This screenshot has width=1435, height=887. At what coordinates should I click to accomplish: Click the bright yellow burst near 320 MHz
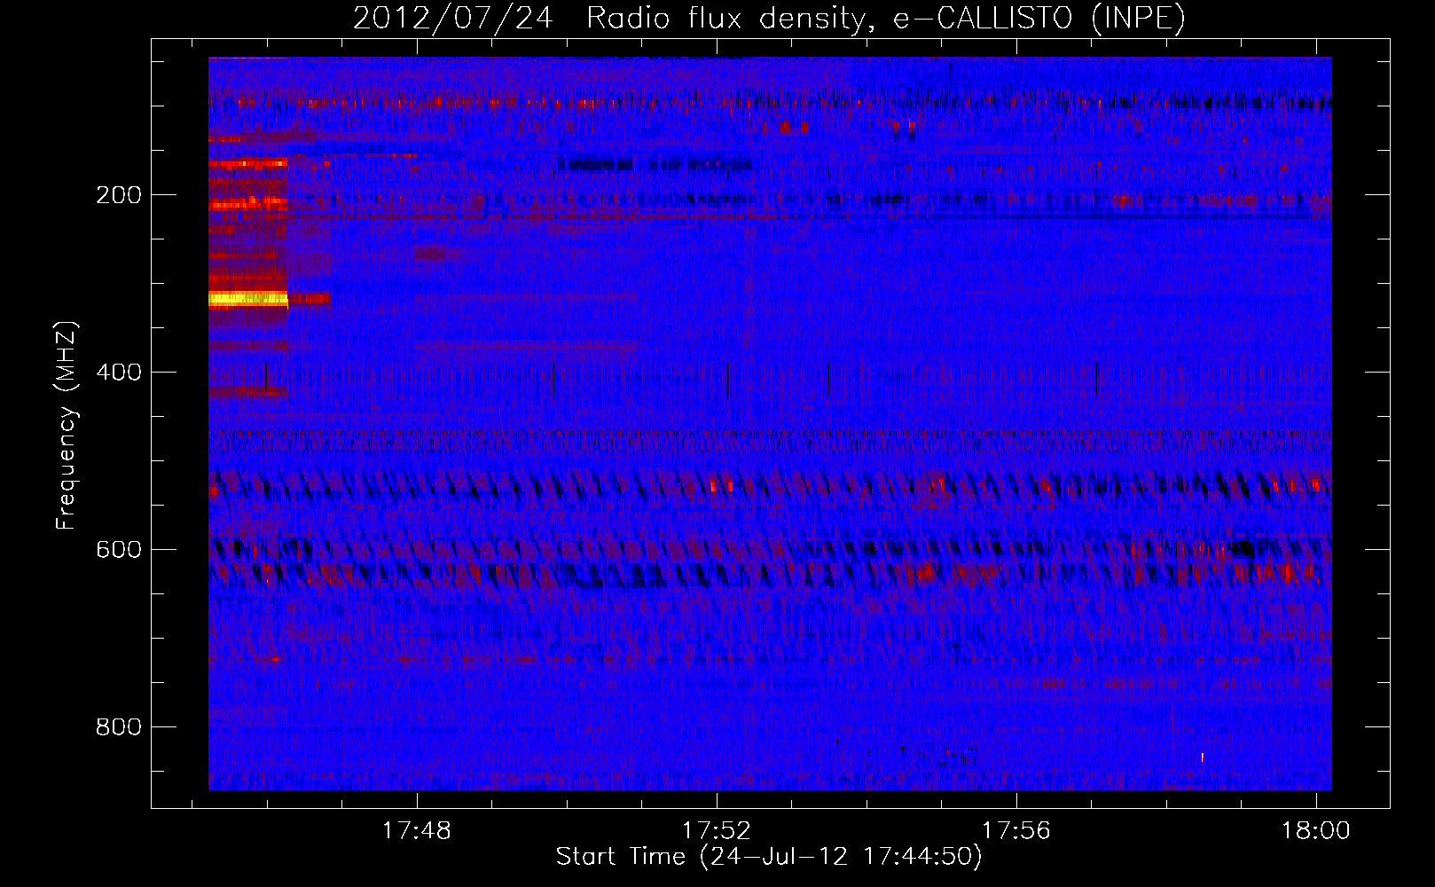pos(248,299)
